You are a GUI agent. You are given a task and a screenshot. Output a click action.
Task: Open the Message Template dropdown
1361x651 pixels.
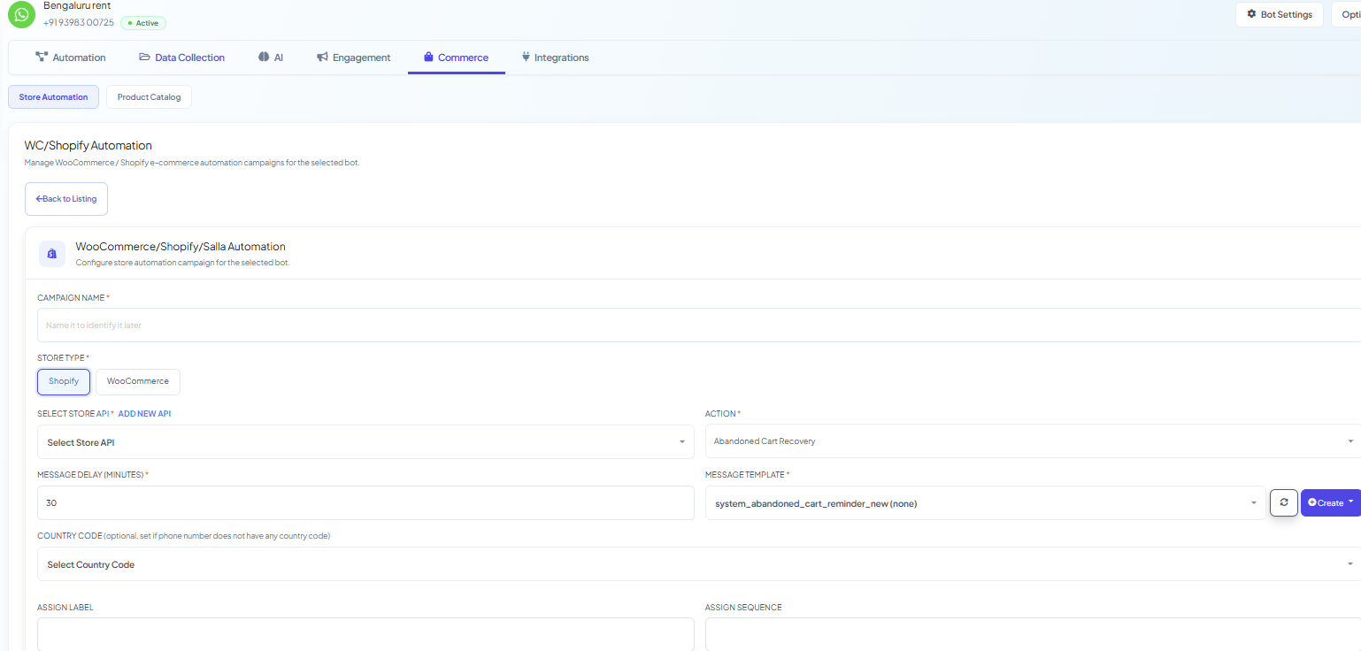click(x=985, y=503)
